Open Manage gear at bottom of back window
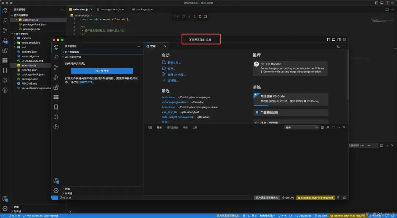Screen dimensions: 397x218 click(x=5, y=209)
